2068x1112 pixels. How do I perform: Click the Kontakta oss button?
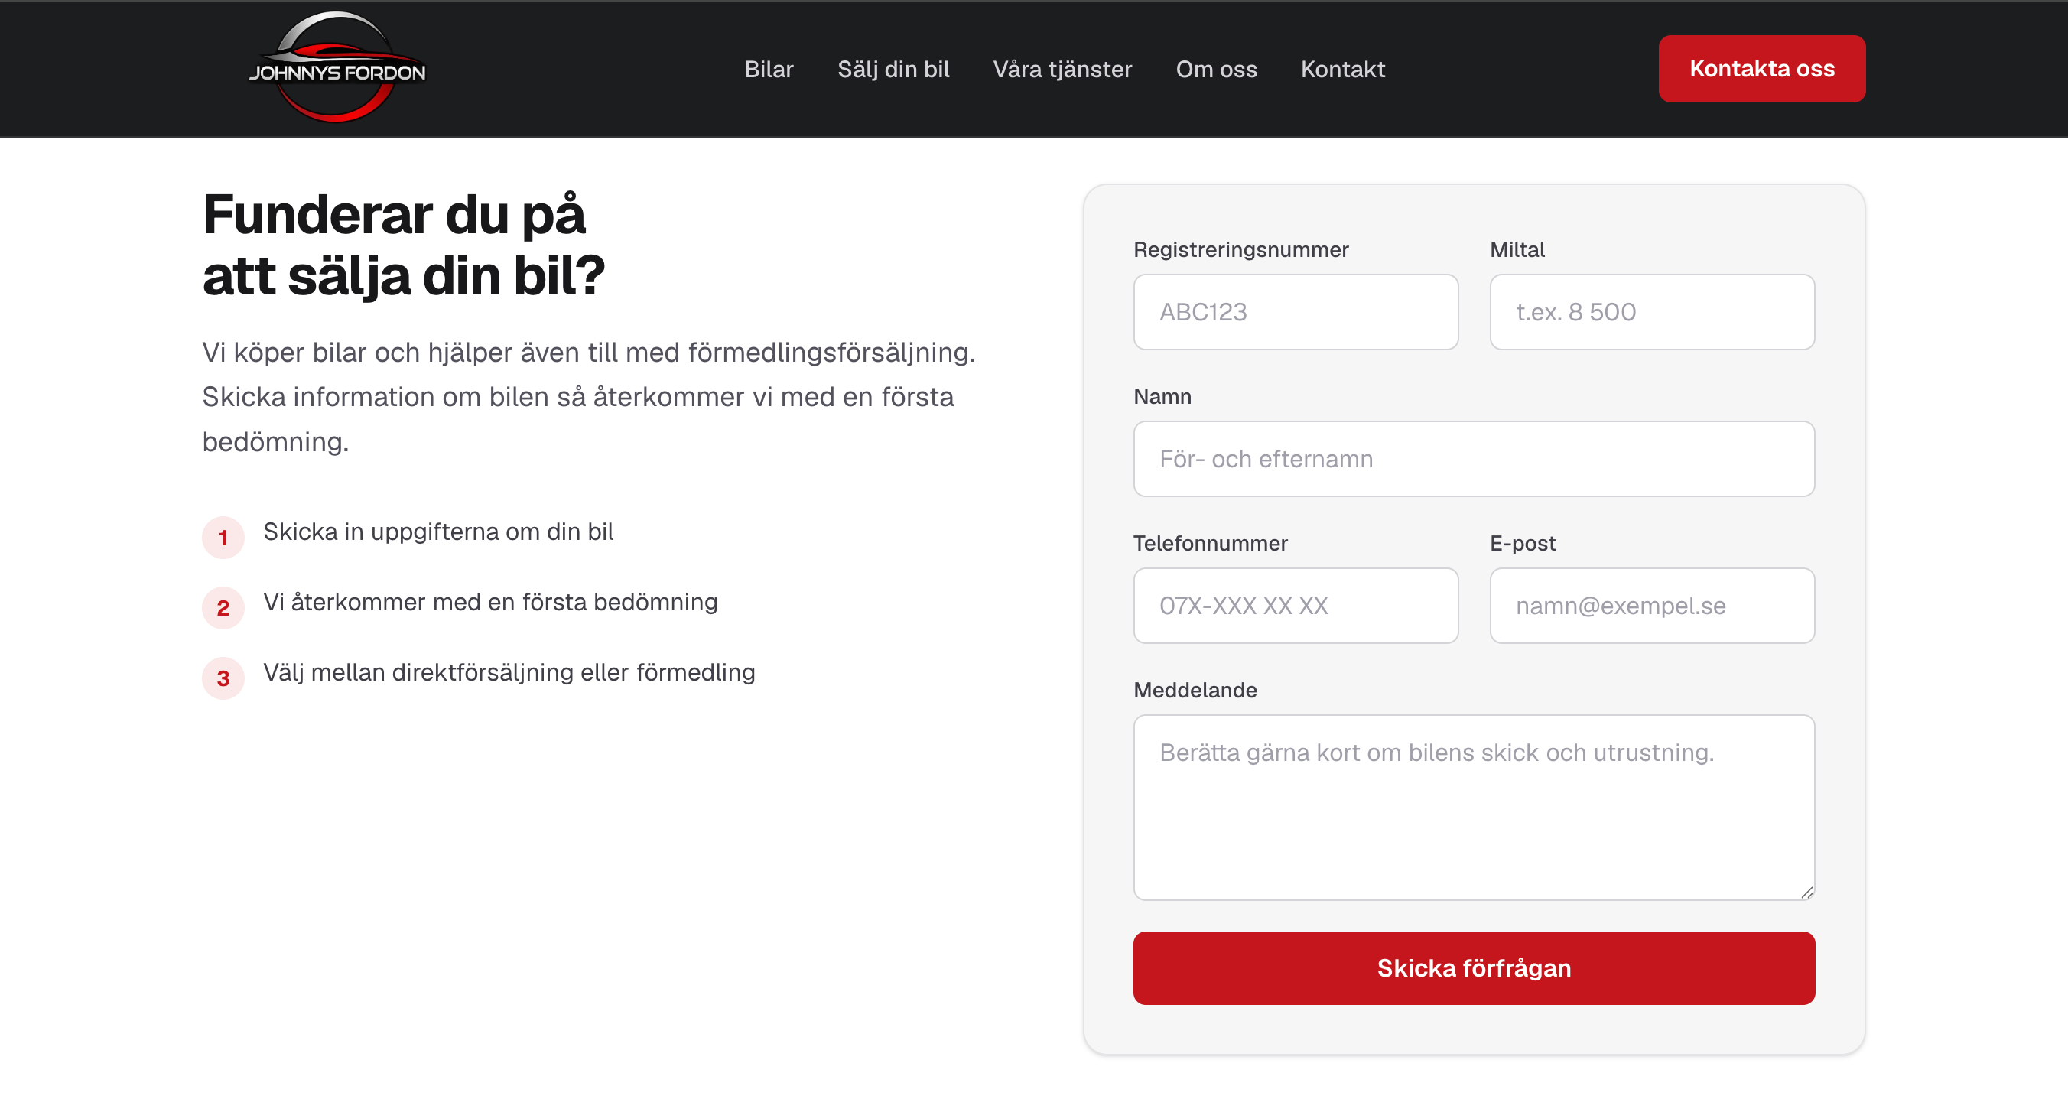(1761, 68)
